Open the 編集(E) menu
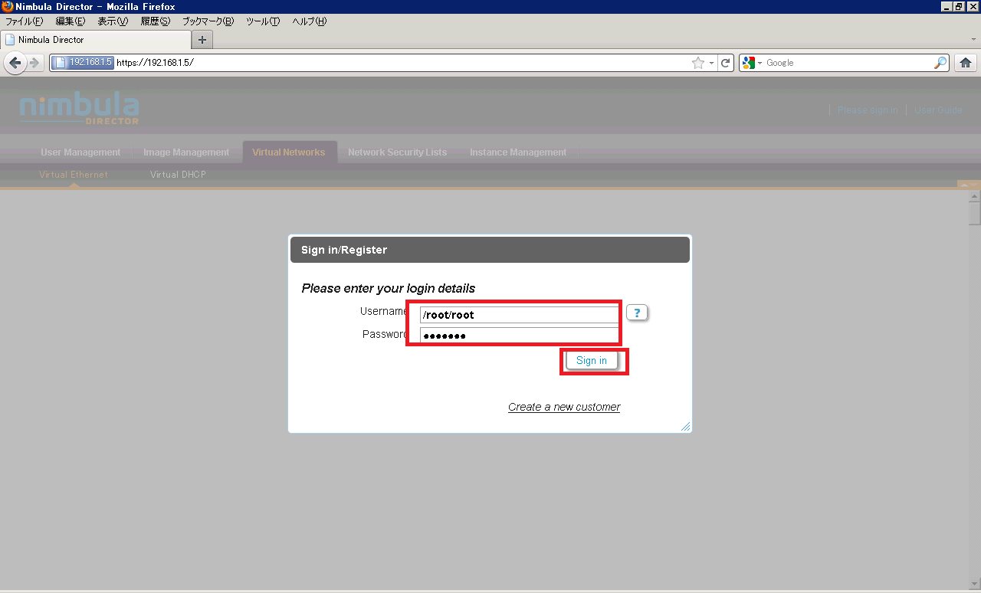981x593 pixels. pos(71,21)
